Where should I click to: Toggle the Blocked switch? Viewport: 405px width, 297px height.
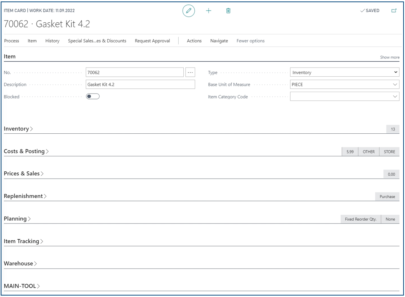pos(93,96)
